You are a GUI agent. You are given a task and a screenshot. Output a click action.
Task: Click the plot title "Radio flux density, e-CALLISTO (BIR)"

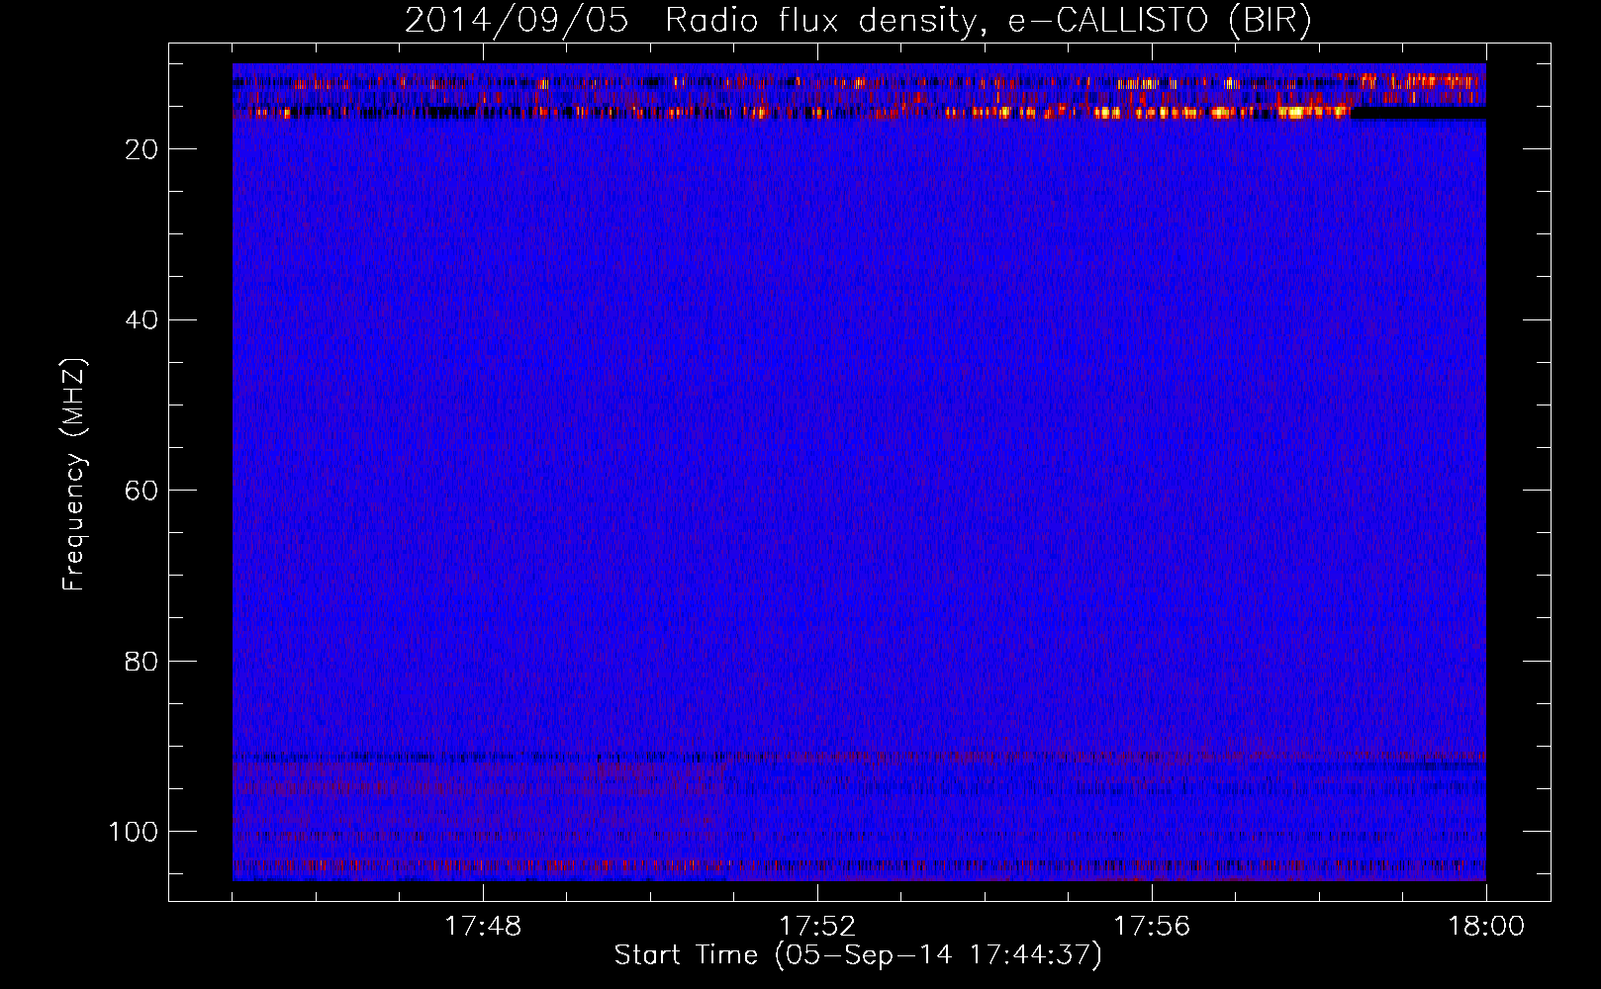(988, 20)
